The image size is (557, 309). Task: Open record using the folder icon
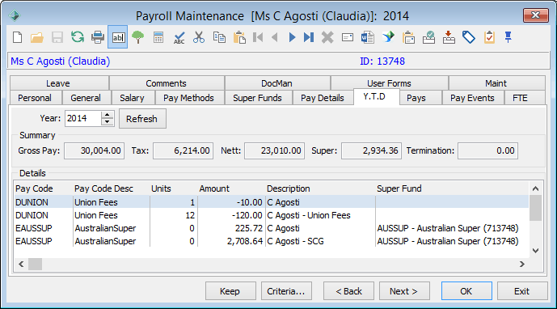click(37, 37)
